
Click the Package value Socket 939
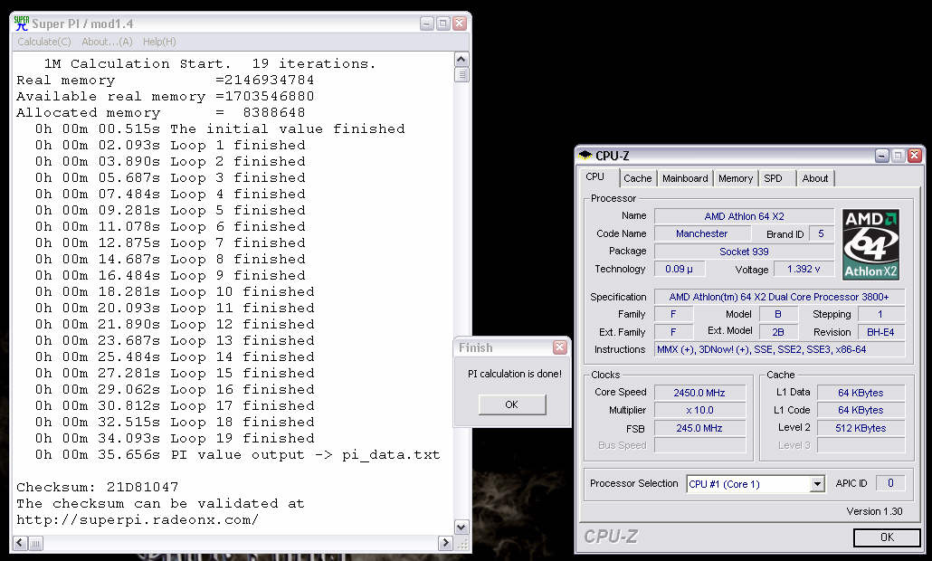tap(744, 252)
